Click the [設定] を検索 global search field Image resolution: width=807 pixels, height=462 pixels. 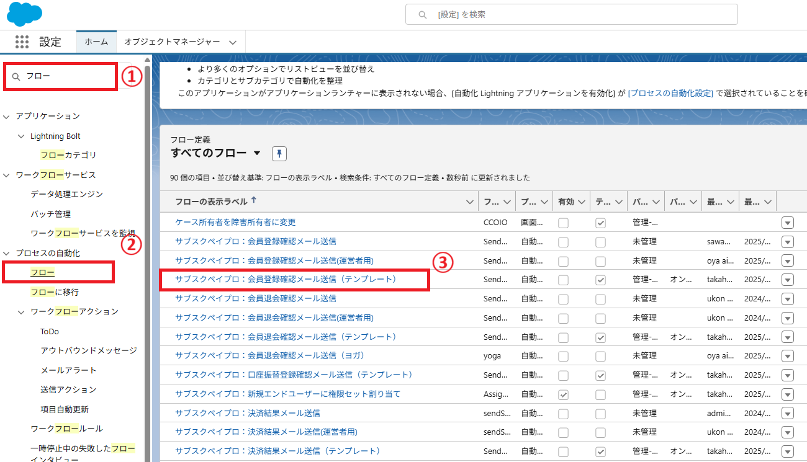point(577,14)
